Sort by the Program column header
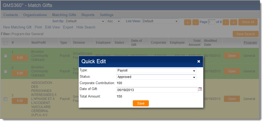 pyautogui.click(x=250, y=43)
